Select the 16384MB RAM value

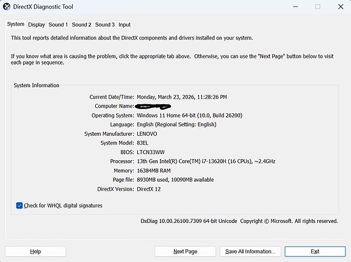click(154, 171)
